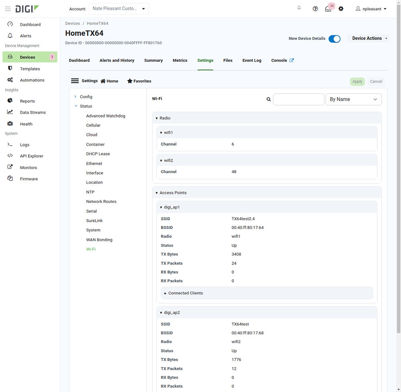
Task: Click the Devices breadcrumb link
Action: tap(73, 23)
